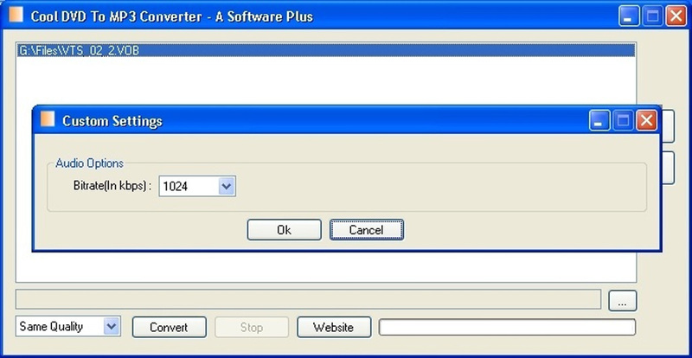Click the Audio Options group label
This screenshot has width=692, height=358.
point(90,163)
